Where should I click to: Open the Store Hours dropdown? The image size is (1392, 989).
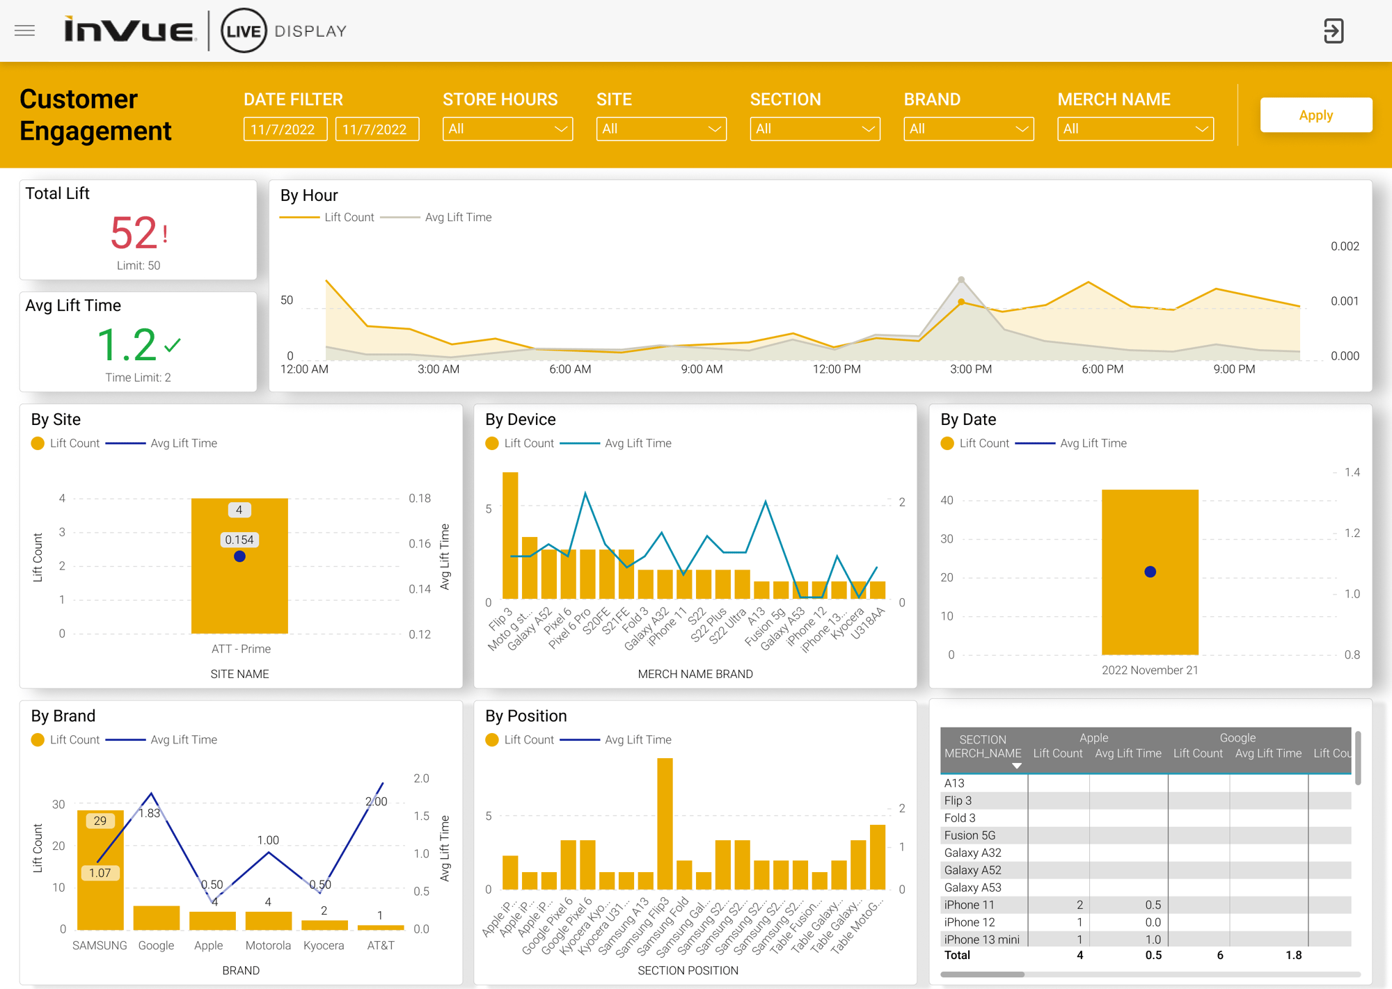(507, 129)
